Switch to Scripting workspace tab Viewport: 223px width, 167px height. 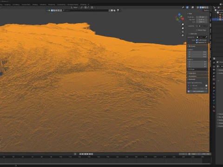83,5
